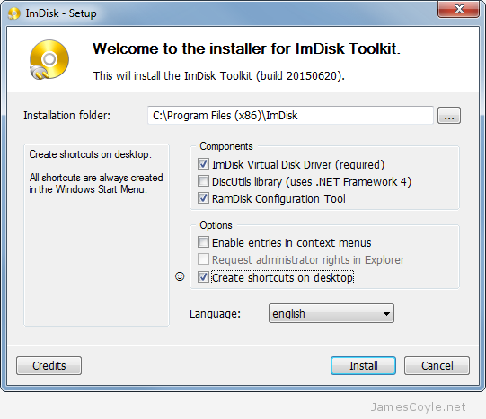
Task: Uncheck RamDisk Configuration Tool
Action: coord(203,197)
